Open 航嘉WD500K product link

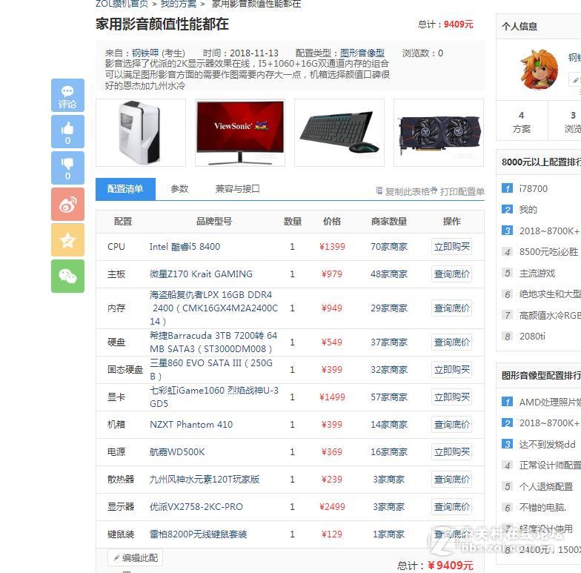(177, 452)
